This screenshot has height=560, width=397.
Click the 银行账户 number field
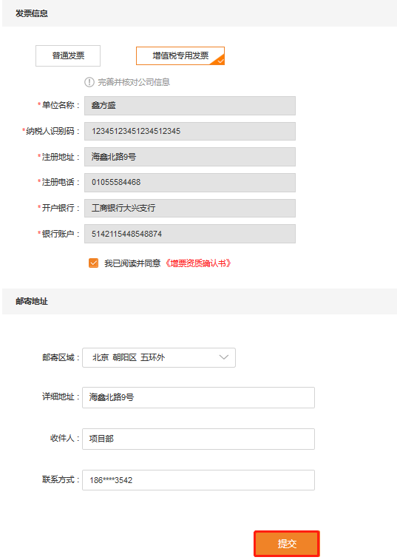pyautogui.click(x=190, y=234)
